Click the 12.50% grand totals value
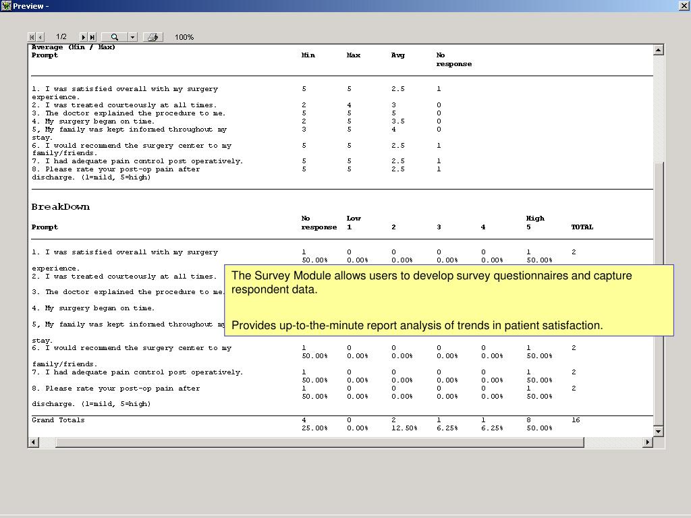 coord(404,428)
